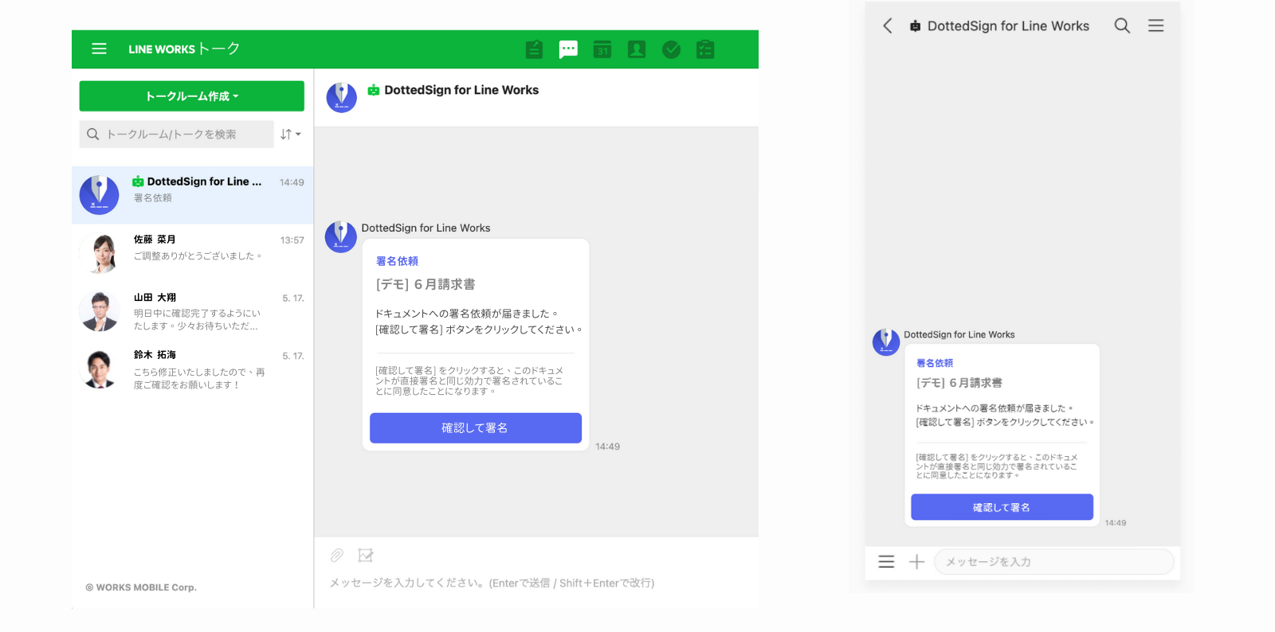The width and height of the screenshot is (1275, 632).
Task: Click 署名依頼 label in desktop message card
Action: click(397, 261)
